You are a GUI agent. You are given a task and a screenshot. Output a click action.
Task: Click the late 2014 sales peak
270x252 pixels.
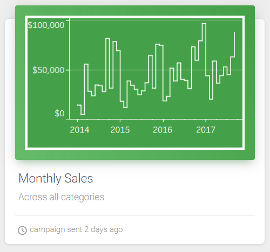pos(107,38)
